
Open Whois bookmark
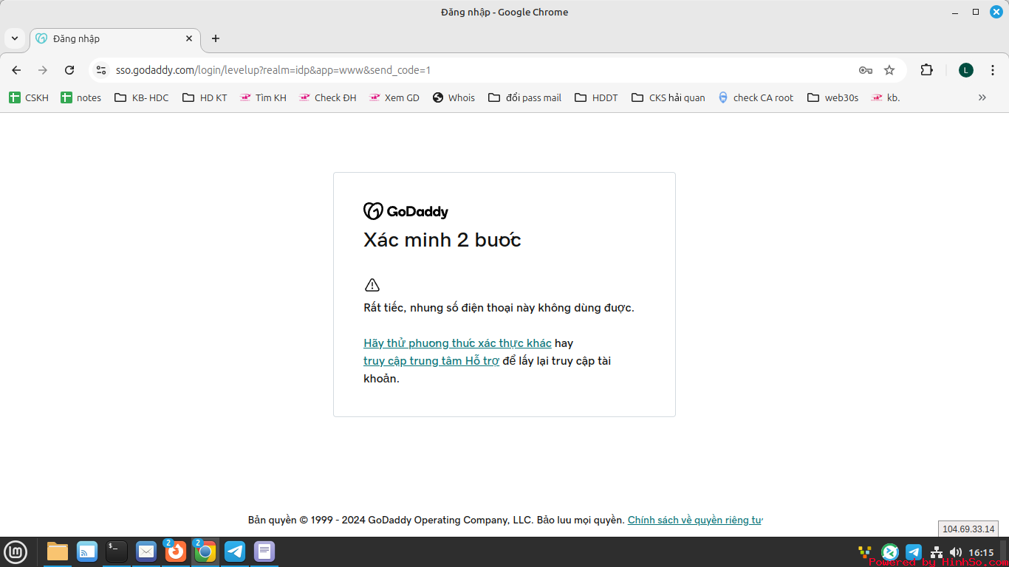(454, 97)
